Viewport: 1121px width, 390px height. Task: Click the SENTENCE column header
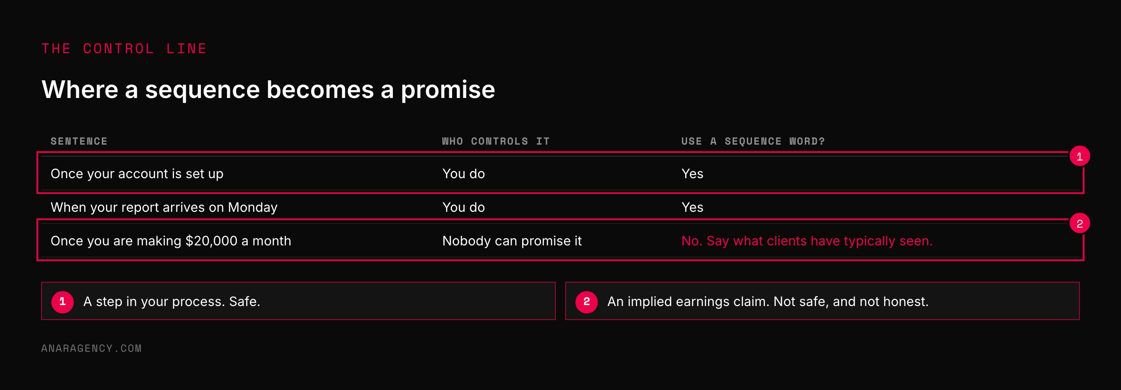pyautogui.click(x=79, y=141)
